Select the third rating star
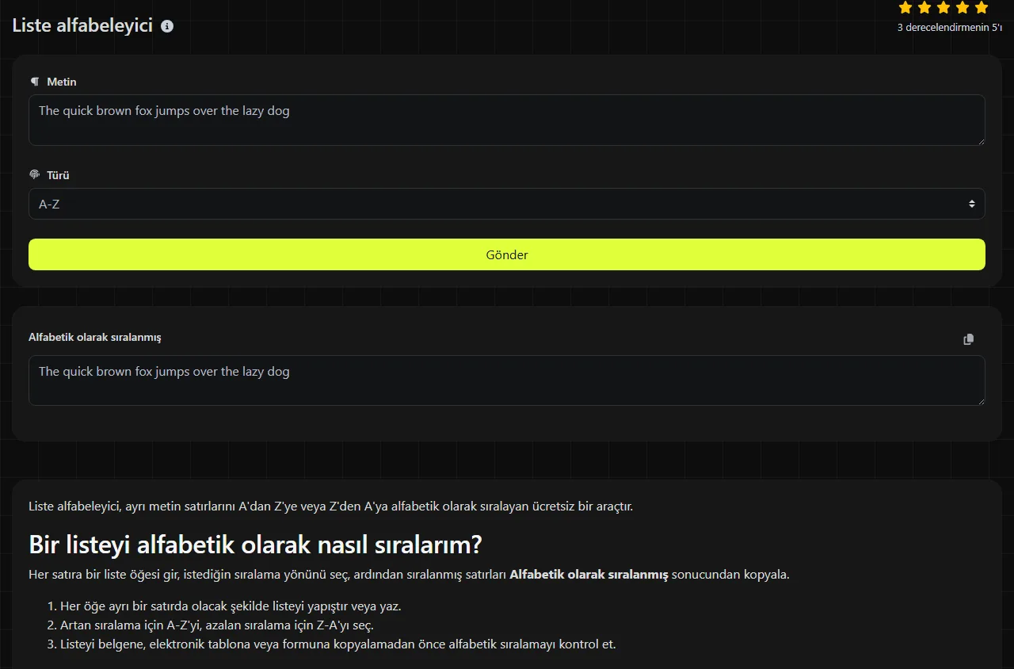The height and width of the screenshot is (669, 1014). (943, 8)
